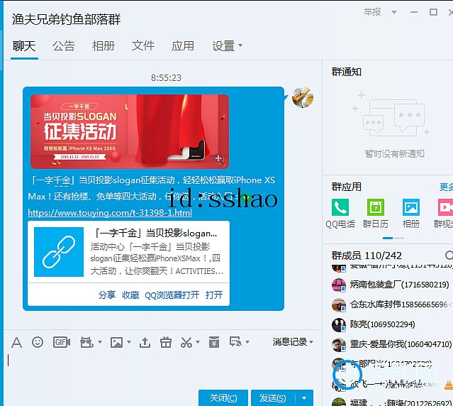Click the upload file icon

point(145,342)
